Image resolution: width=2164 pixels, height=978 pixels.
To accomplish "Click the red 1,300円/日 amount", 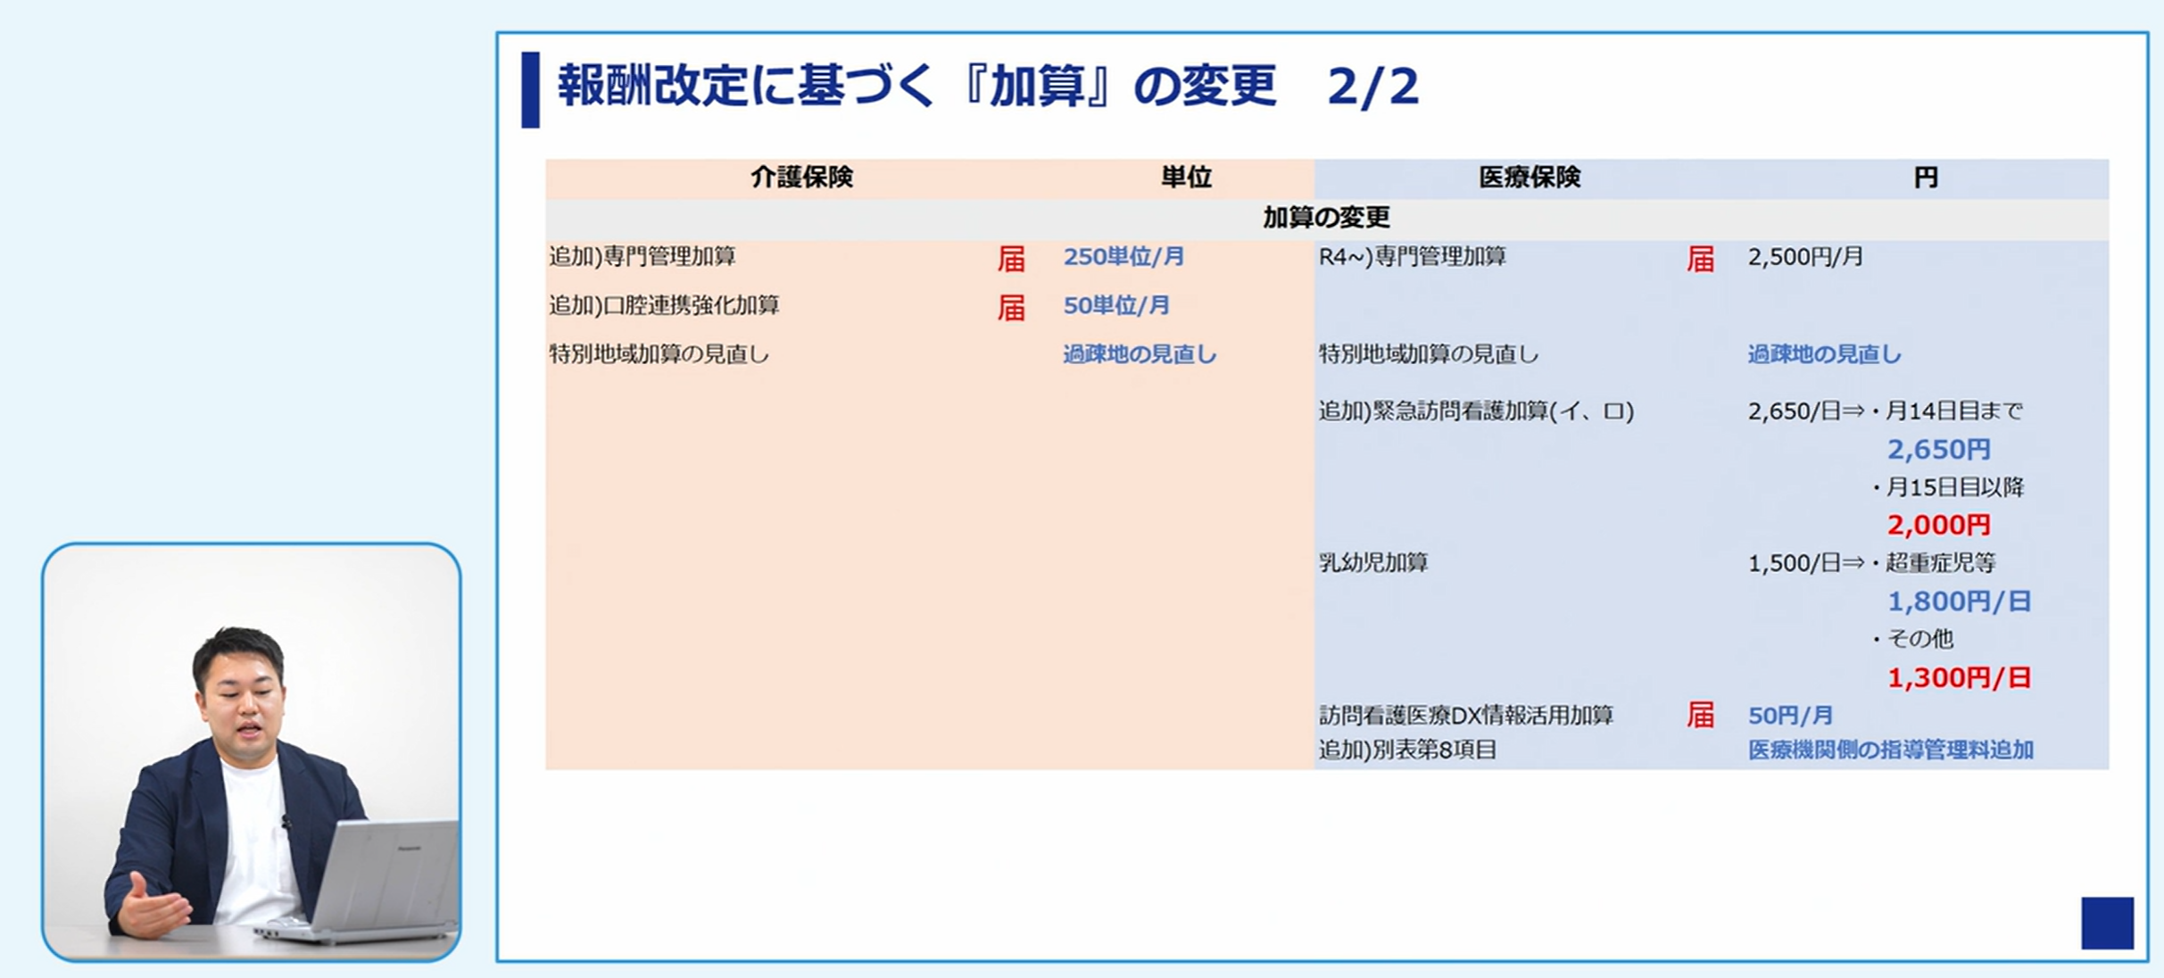I will [1959, 677].
